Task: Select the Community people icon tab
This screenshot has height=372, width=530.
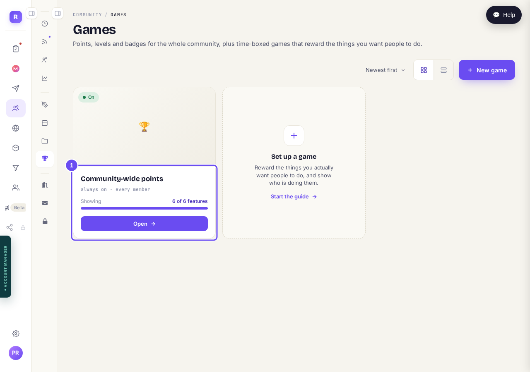Action: point(16,108)
